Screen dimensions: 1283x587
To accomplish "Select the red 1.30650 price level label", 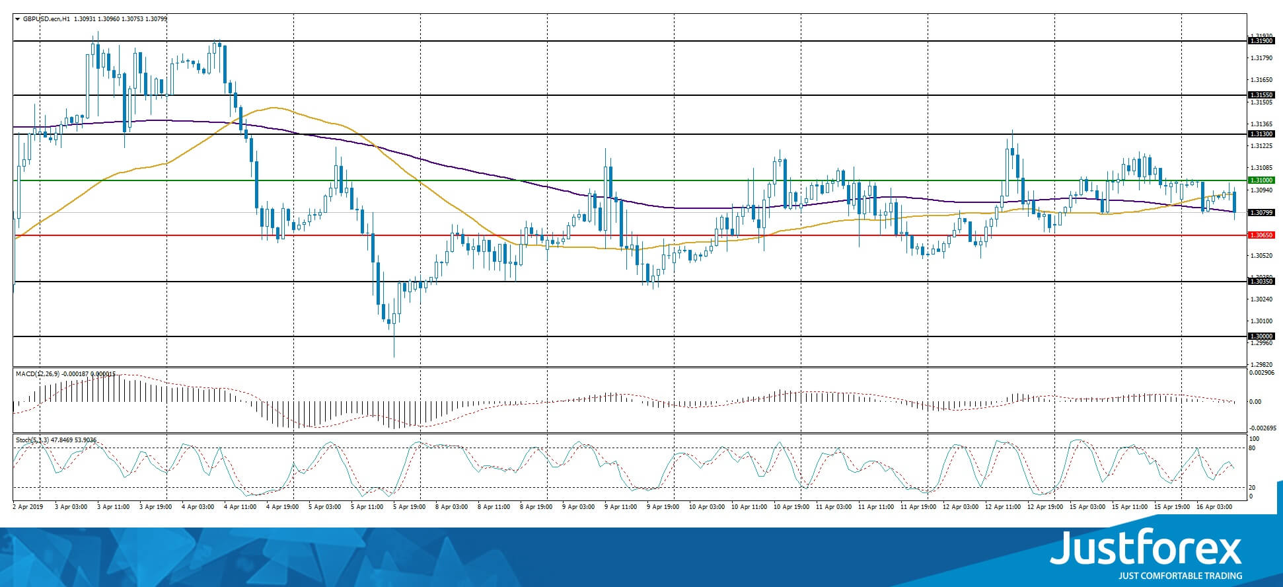I will [1261, 235].
